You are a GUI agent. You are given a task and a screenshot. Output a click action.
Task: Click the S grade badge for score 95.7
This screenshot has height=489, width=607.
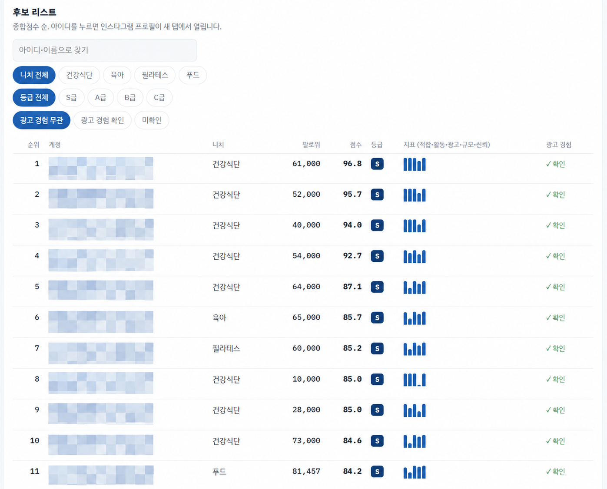click(377, 195)
